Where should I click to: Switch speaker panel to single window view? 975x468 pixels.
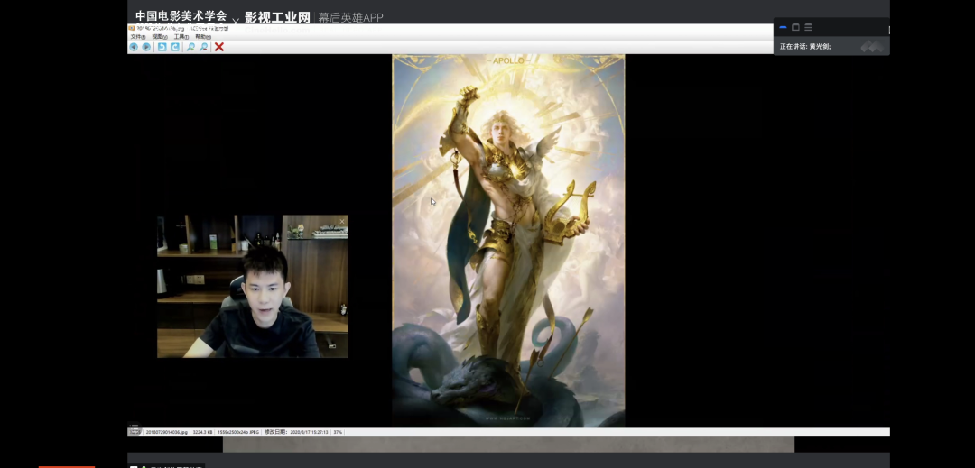795,27
